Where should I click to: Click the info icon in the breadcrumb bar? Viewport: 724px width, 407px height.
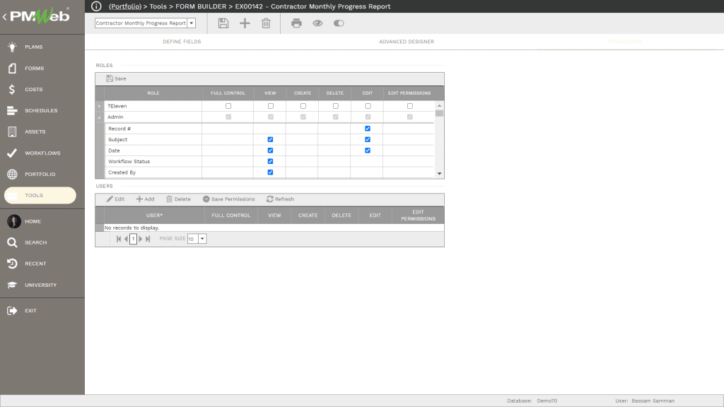click(96, 6)
